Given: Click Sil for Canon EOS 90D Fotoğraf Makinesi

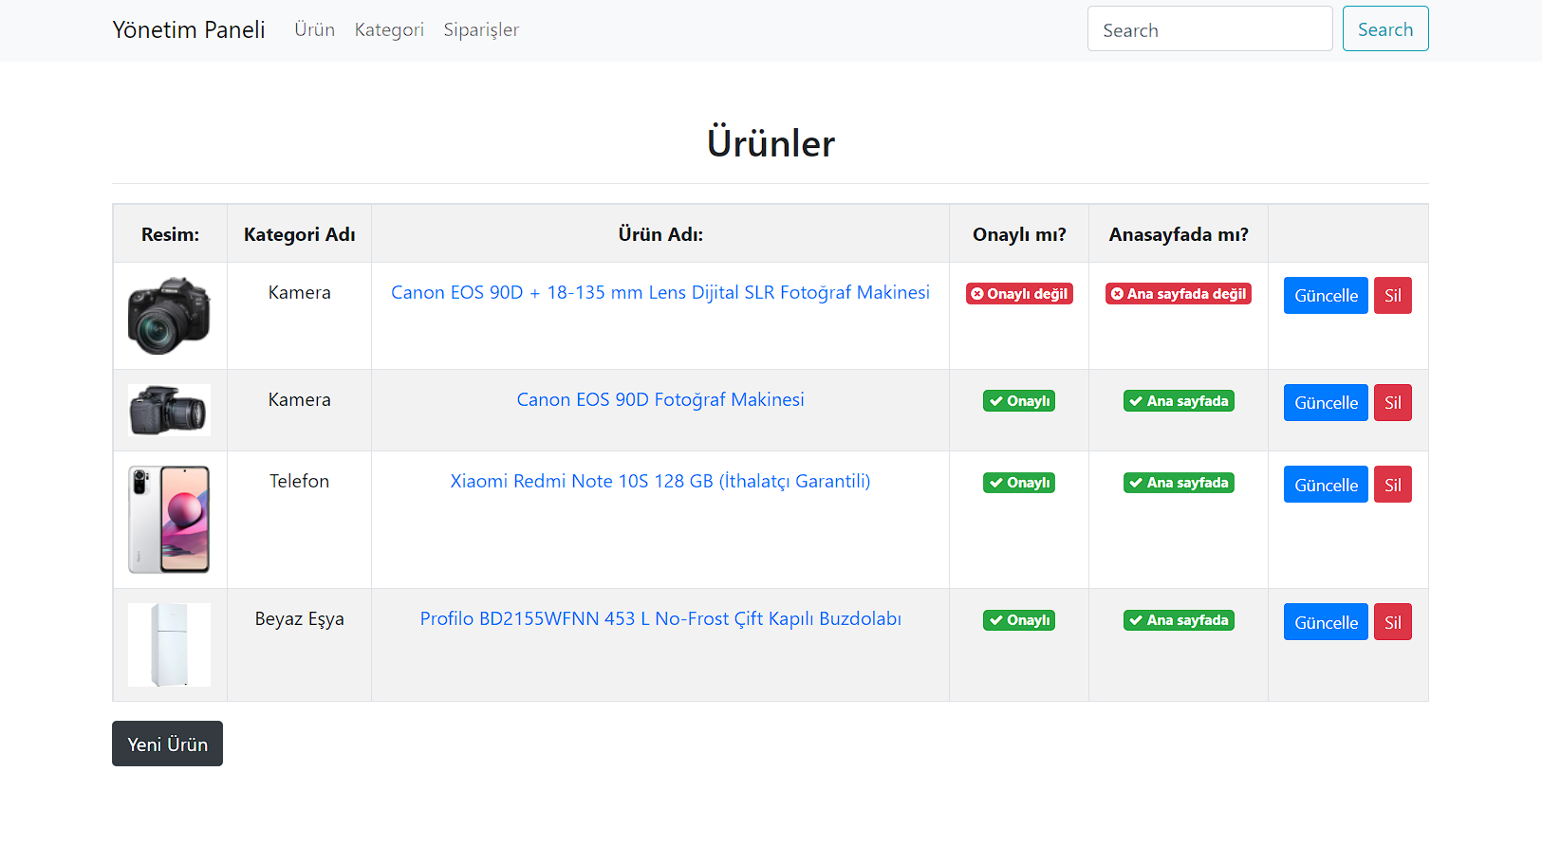Looking at the screenshot, I should 1393,402.
